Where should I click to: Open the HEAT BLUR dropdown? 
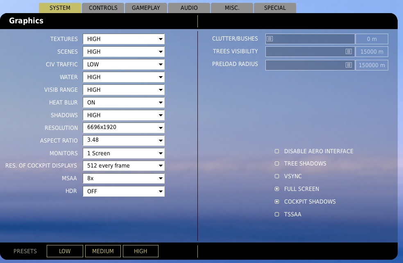pyautogui.click(x=124, y=102)
